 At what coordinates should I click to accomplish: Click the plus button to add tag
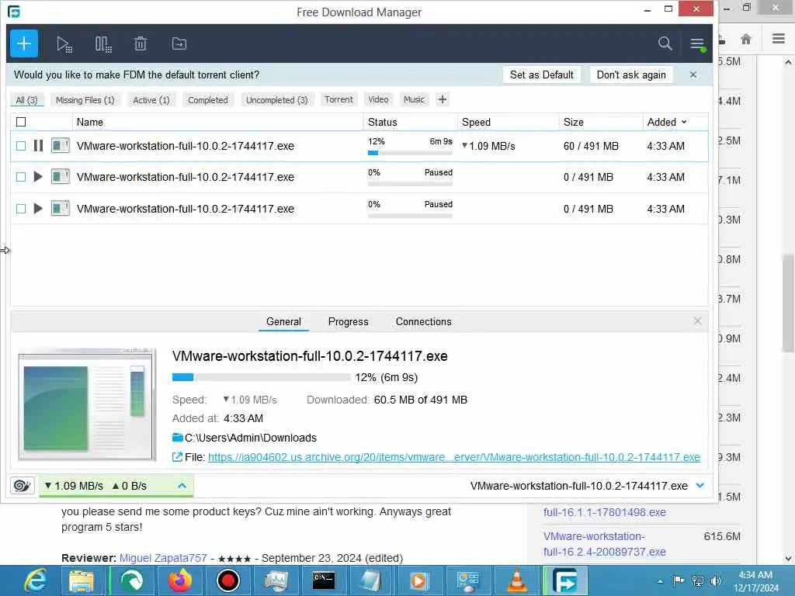pyautogui.click(x=442, y=99)
